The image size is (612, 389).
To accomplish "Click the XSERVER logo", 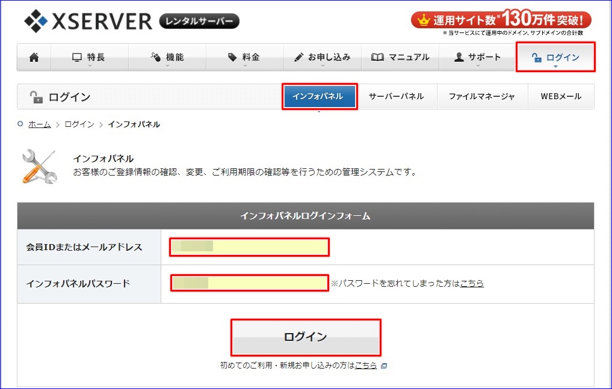I will 88,20.
